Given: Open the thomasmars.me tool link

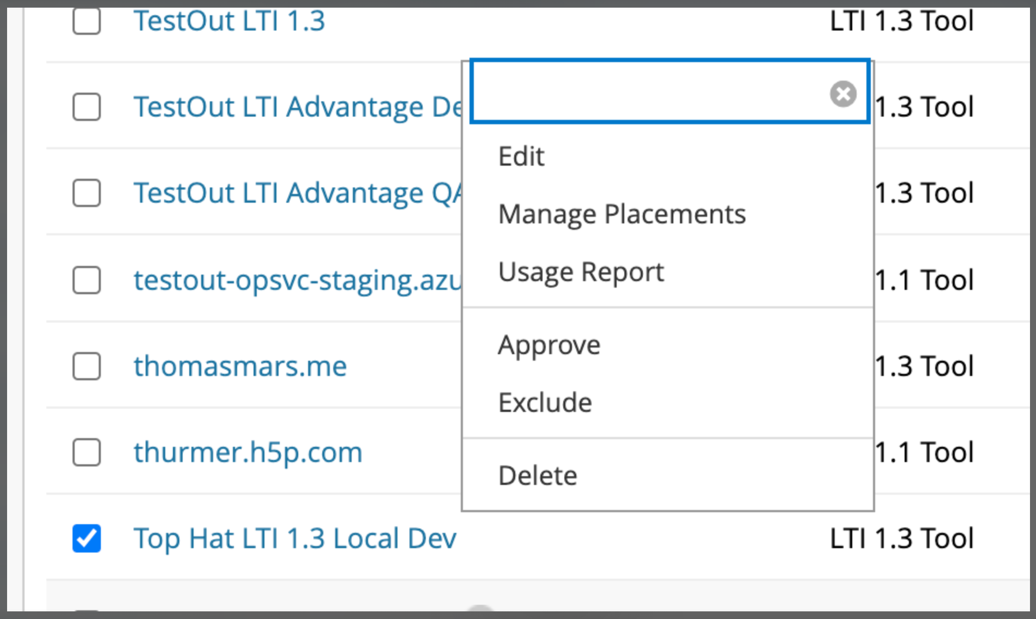Looking at the screenshot, I should click(240, 366).
